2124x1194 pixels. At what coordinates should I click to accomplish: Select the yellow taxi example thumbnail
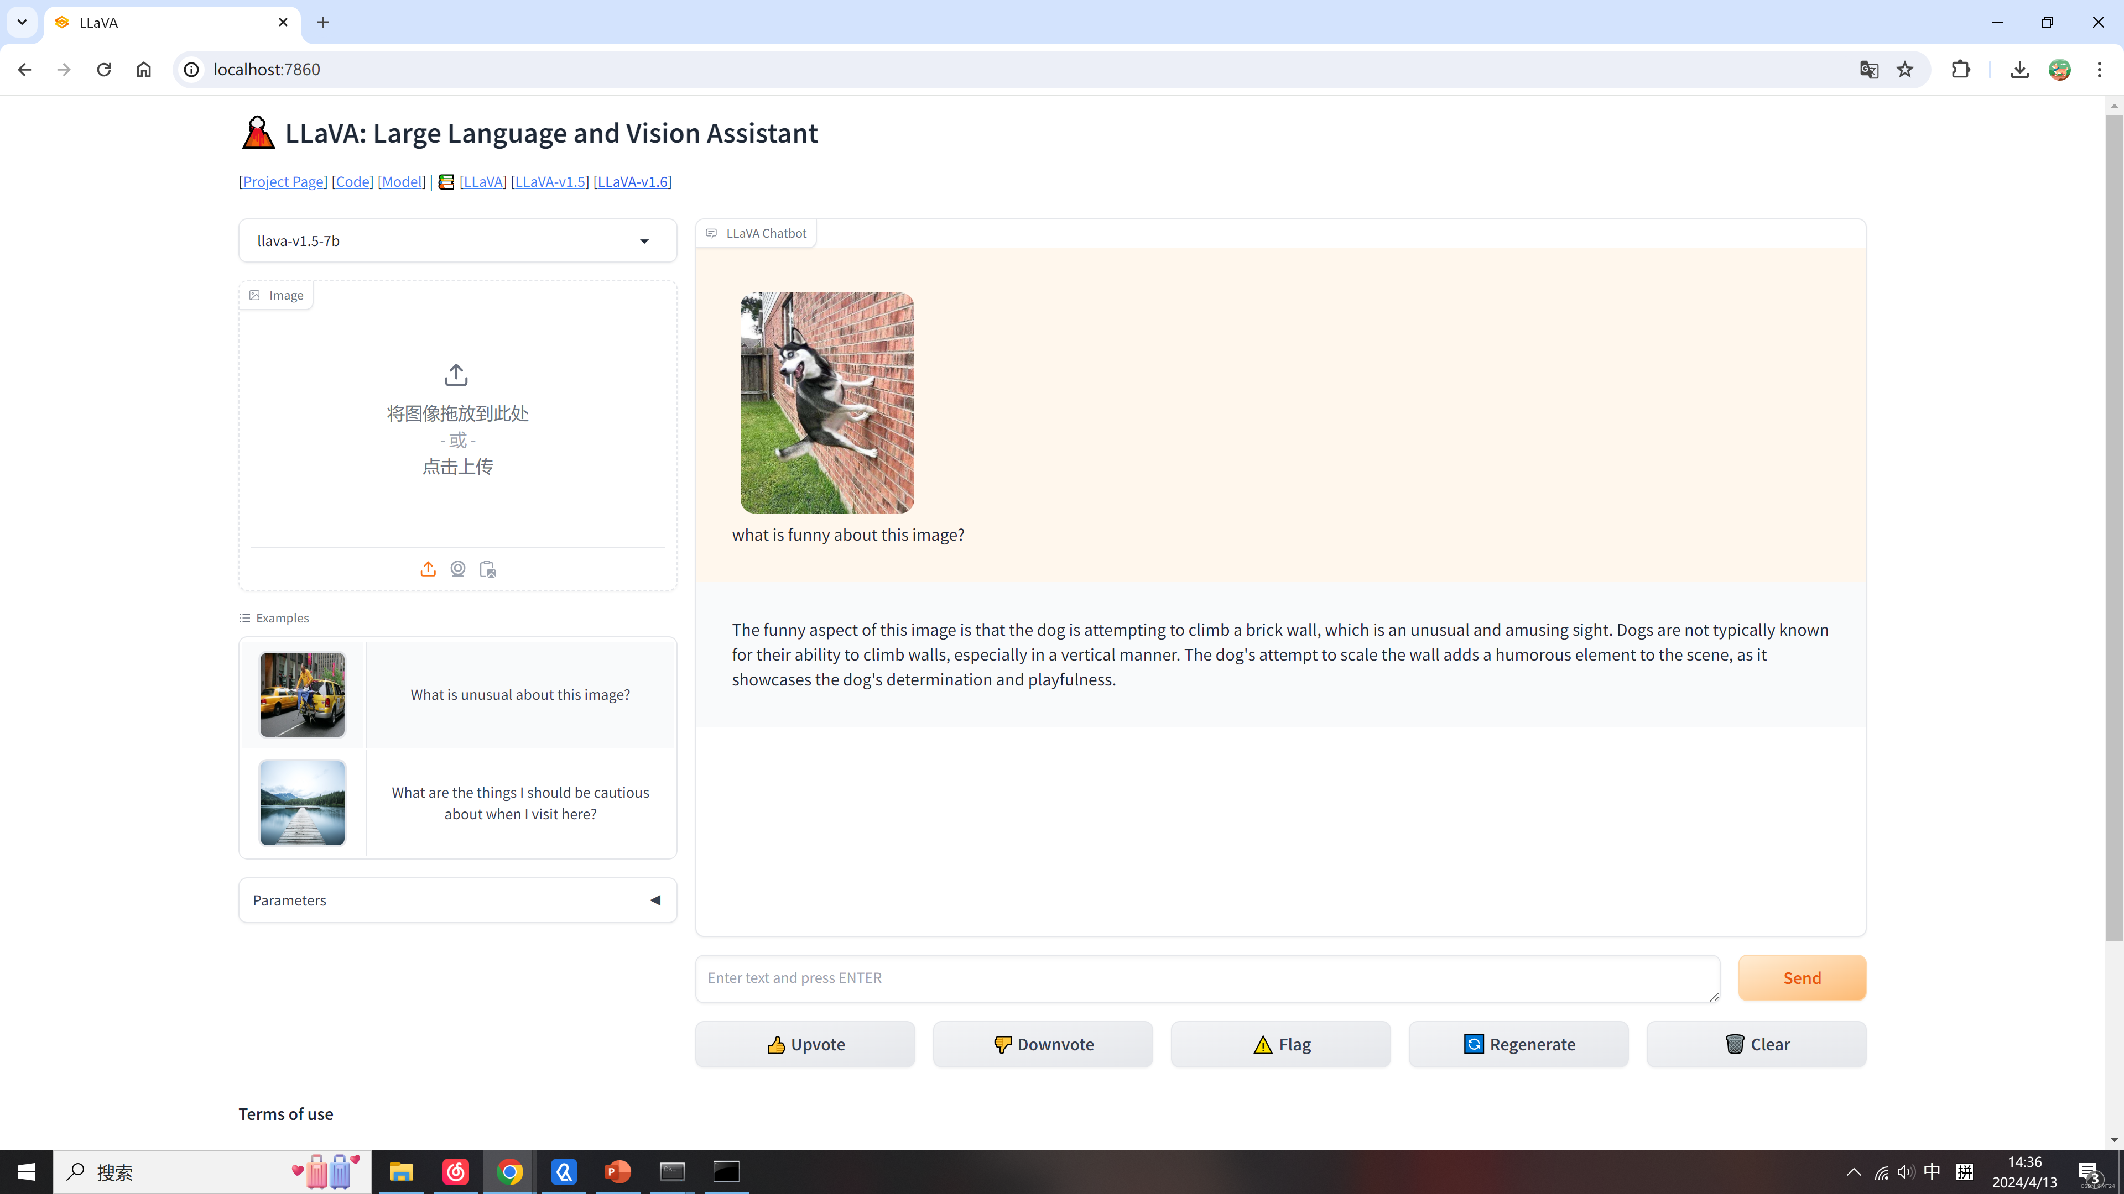pyautogui.click(x=303, y=695)
